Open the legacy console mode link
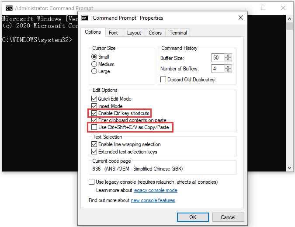295x227 pixels. [155, 191]
